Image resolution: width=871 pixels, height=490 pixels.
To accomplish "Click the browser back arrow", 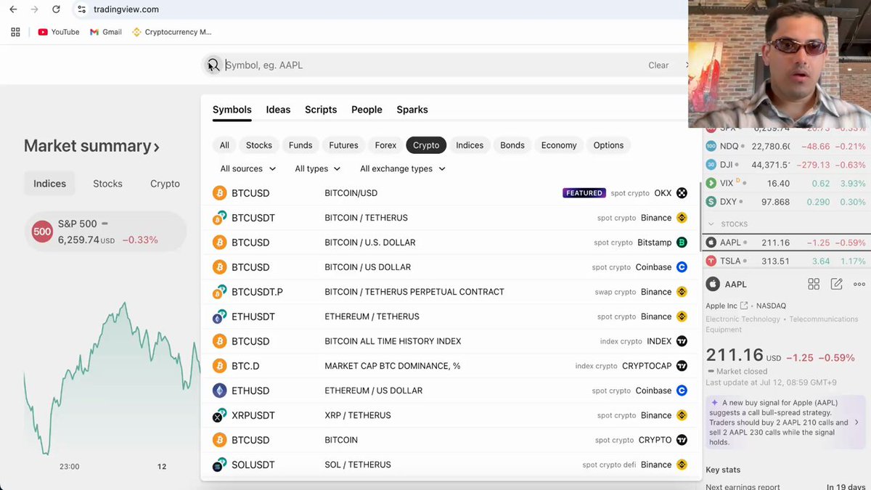I will (x=13, y=9).
